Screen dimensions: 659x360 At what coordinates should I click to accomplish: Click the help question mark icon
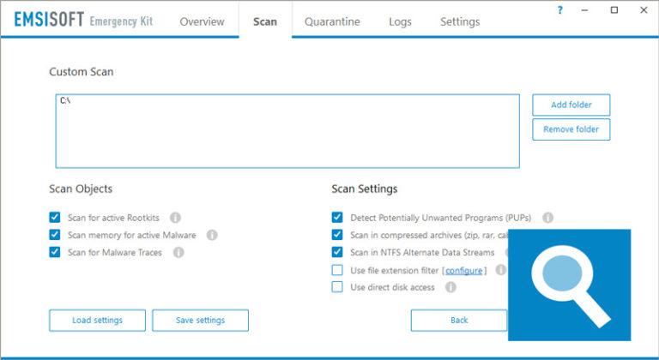[560, 10]
